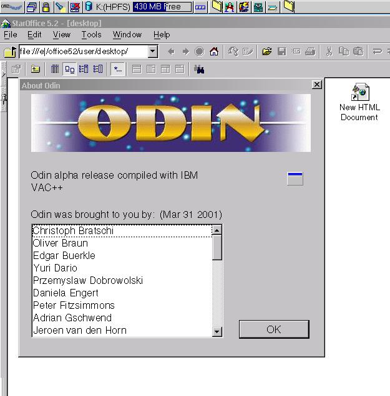390x396 pixels.
Task: Click the padlock lockup icon
Action: pyautogui.click(x=46, y=7)
